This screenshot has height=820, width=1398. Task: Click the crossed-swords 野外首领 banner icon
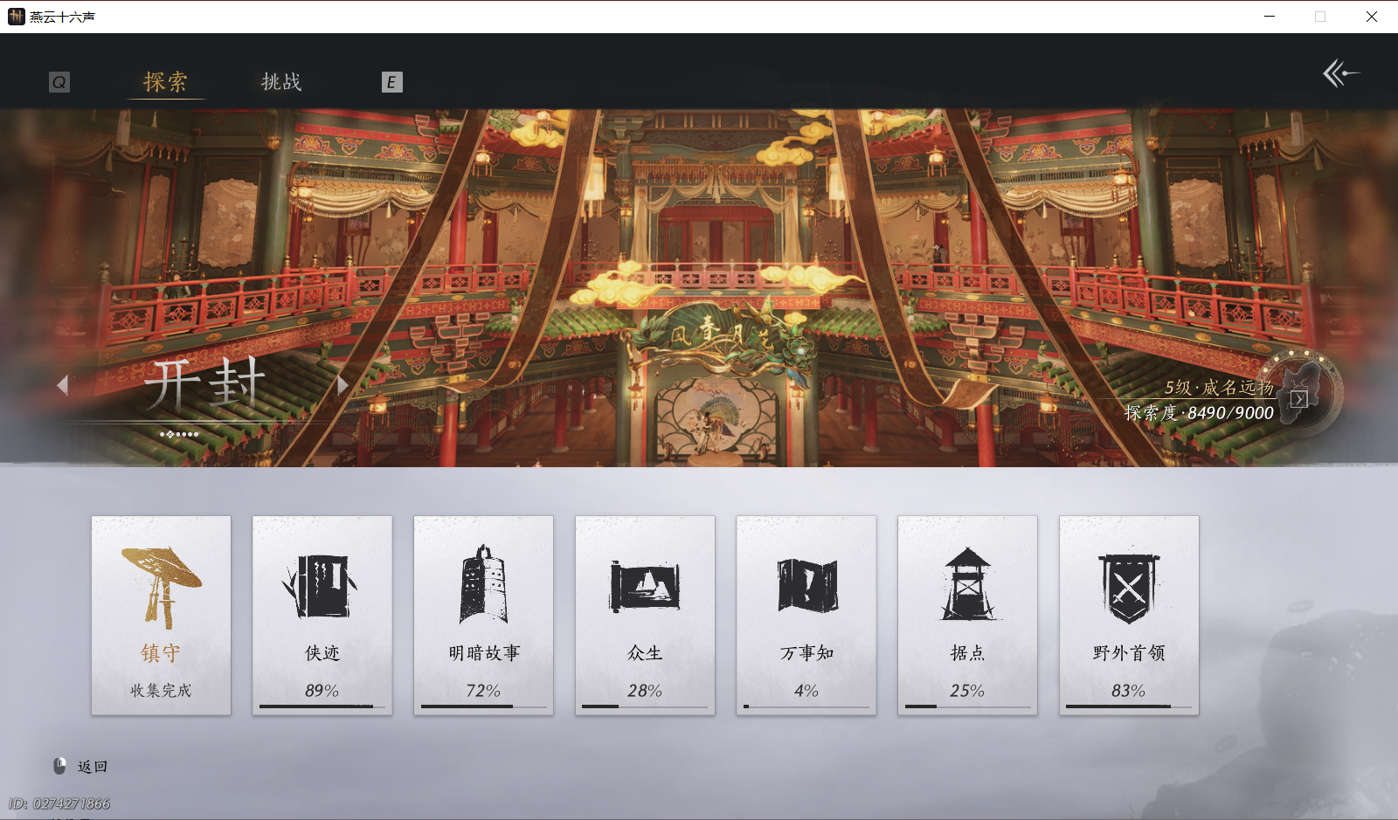point(1129,587)
